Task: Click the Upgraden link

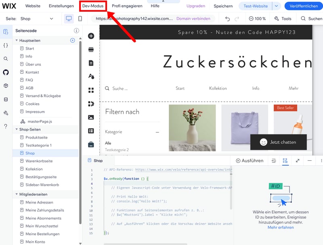Action: pyautogui.click(x=196, y=6)
